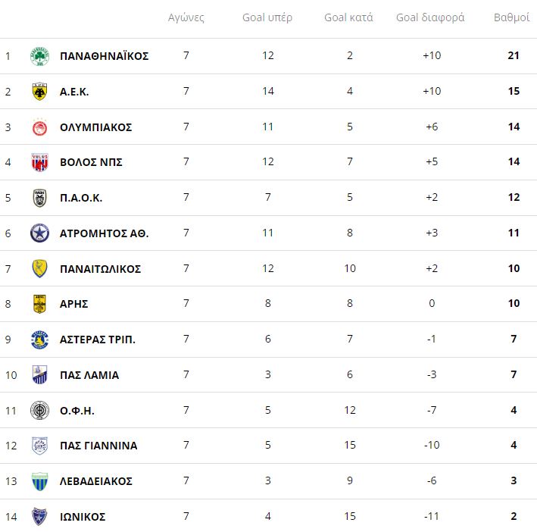Click the Aris yellow crest icon
Screen dimensions: 537x532
coord(39,304)
